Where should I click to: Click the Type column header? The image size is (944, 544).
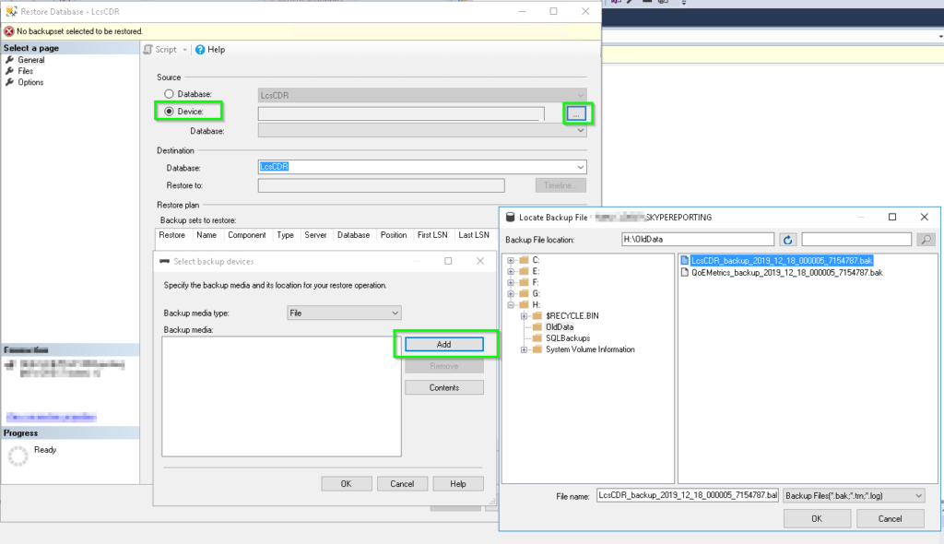coord(286,235)
